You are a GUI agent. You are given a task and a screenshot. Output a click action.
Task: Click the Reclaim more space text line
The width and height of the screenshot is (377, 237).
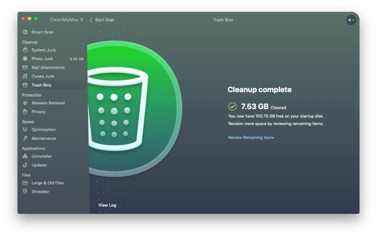(x=276, y=124)
